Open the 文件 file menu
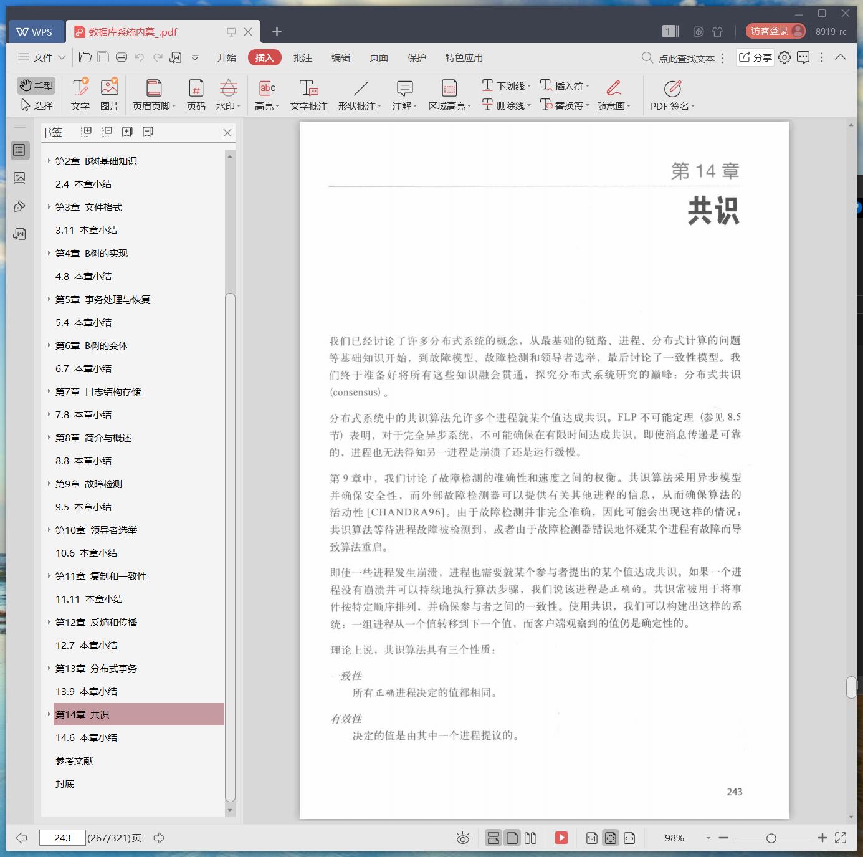 [41, 57]
